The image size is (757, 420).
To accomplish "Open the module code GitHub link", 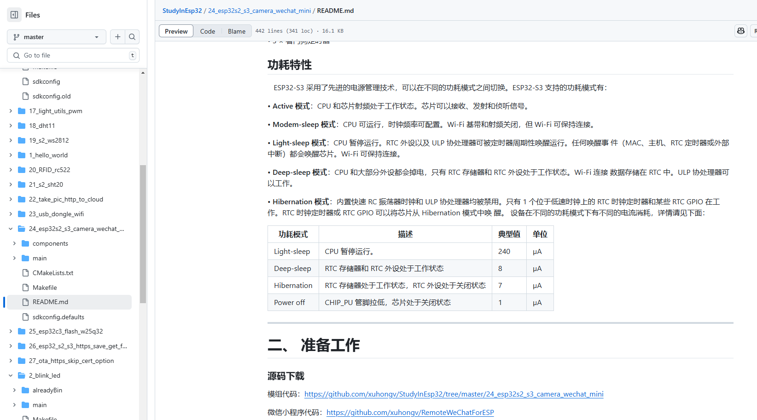I will click(454, 394).
